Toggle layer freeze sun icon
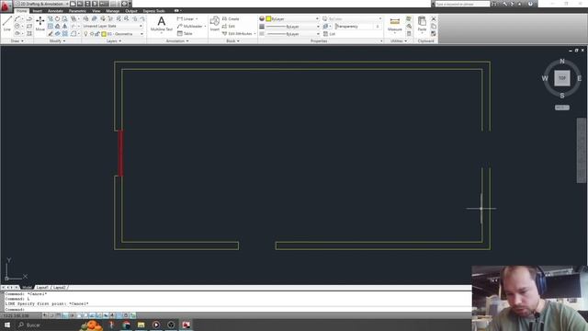The image size is (588, 331). (92, 34)
